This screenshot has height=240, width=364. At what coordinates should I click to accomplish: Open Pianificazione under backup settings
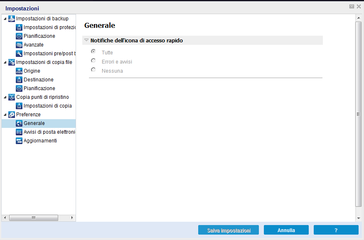coord(39,36)
